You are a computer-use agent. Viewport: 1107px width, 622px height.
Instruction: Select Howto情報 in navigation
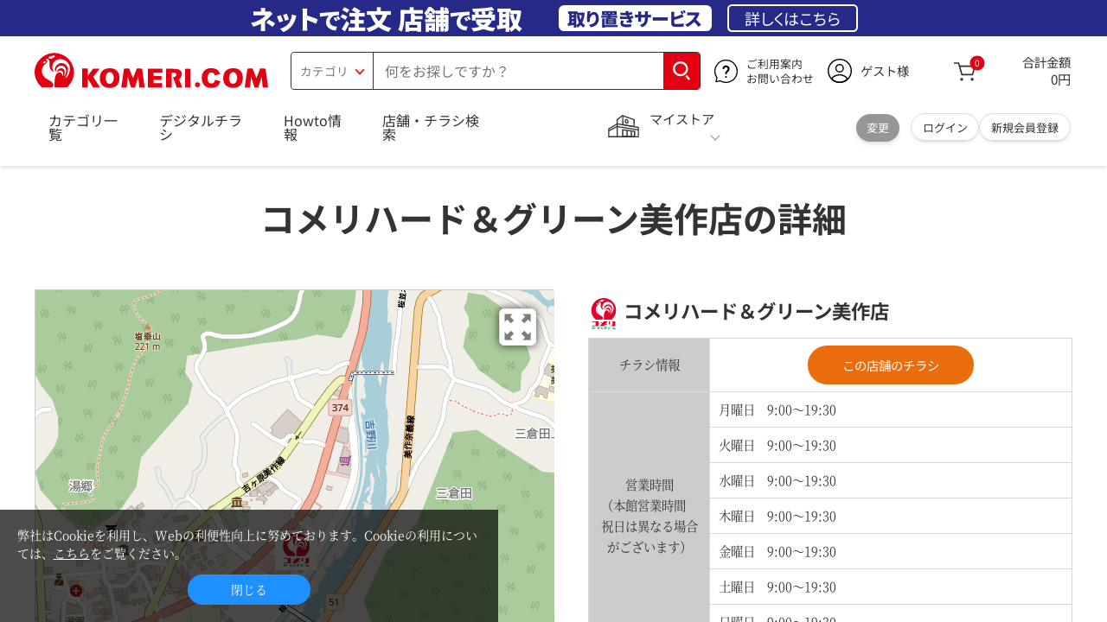click(312, 127)
